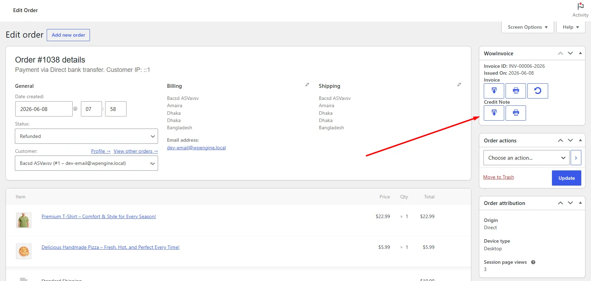Open the Status dropdown showing Refunded
591x281 pixels.
[x=86, y=136]
